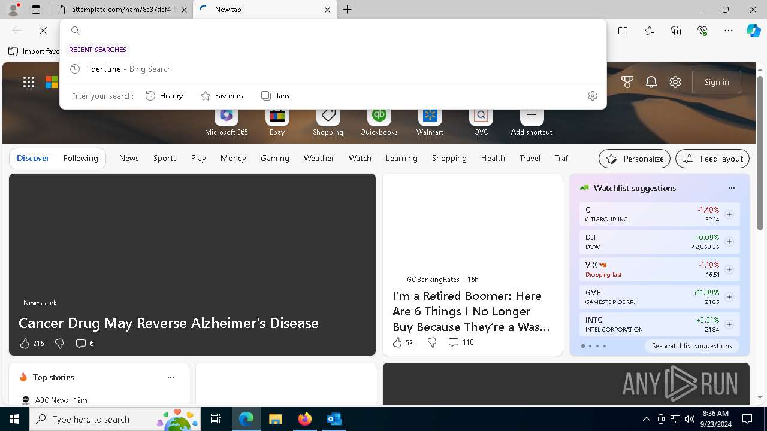Add Citigroup to watchlist
Image resolution: width=767 pixels, height=431 pixels.
click(729, 214)
